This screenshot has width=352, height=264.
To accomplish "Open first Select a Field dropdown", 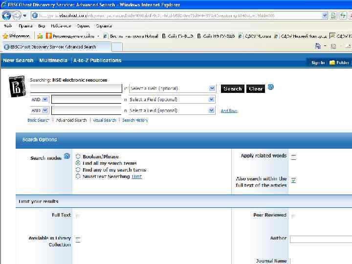I will (173, 88).
